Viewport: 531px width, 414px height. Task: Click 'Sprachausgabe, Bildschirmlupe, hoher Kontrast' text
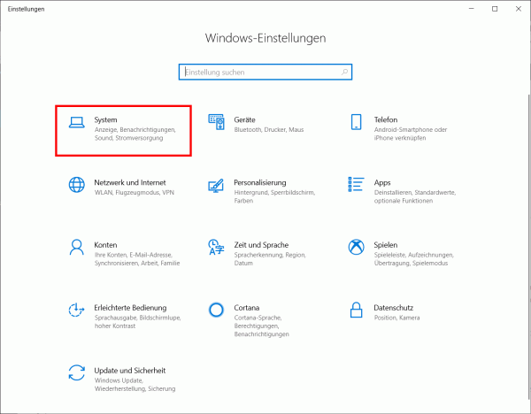(137, 322)
